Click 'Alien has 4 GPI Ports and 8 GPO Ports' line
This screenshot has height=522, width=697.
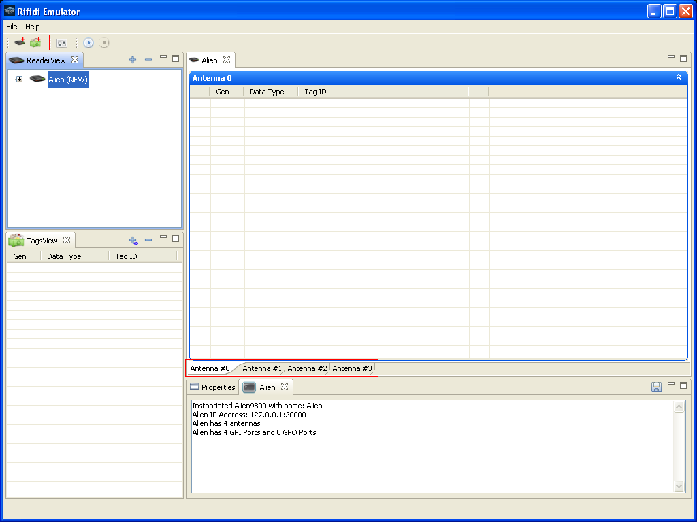(x=254, y=432)
